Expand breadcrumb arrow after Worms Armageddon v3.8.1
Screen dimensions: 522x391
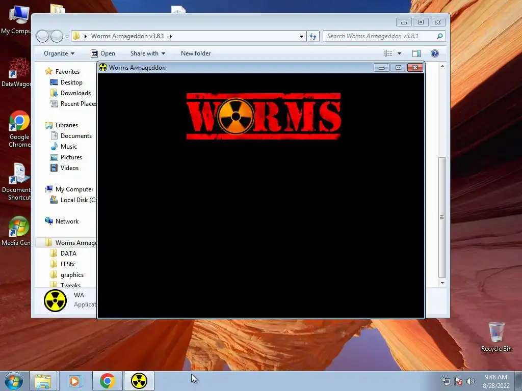point(170,36)
